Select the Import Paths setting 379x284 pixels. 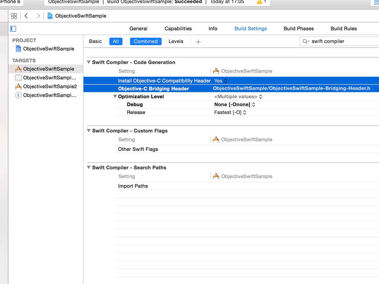tap(133, 186)
